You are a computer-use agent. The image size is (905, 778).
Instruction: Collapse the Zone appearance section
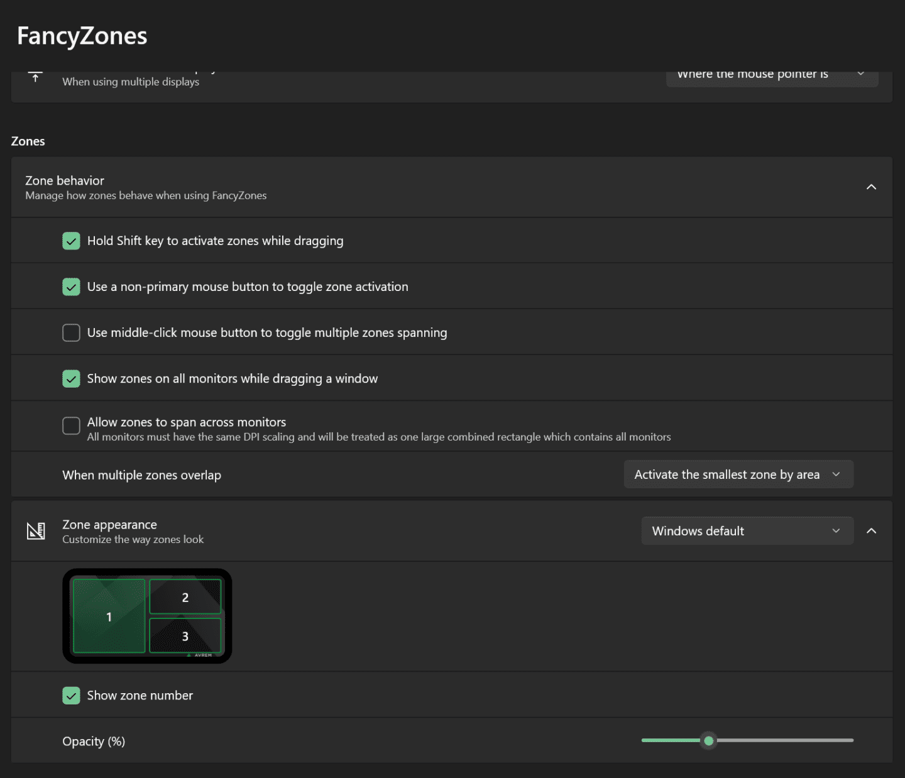coord(871,530)
